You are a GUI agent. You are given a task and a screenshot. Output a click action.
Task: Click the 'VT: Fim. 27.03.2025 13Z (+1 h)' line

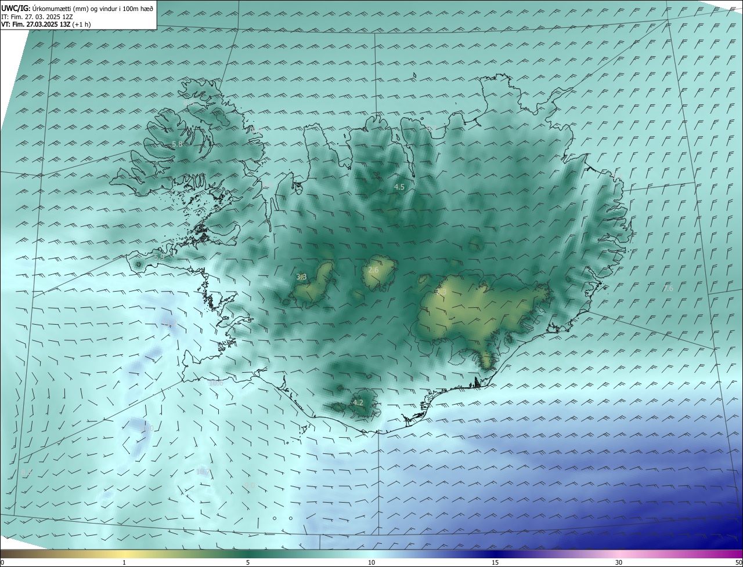[46, 24]
